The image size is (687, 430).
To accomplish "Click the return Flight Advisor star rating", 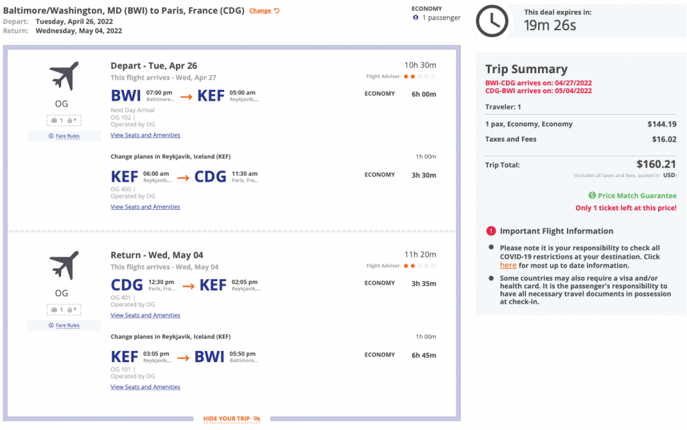I will [x=419, y=266].
